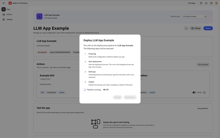This screenshot has height=138, width=220.
Task: Open the help question mark icon
Action: pos(201,3)
